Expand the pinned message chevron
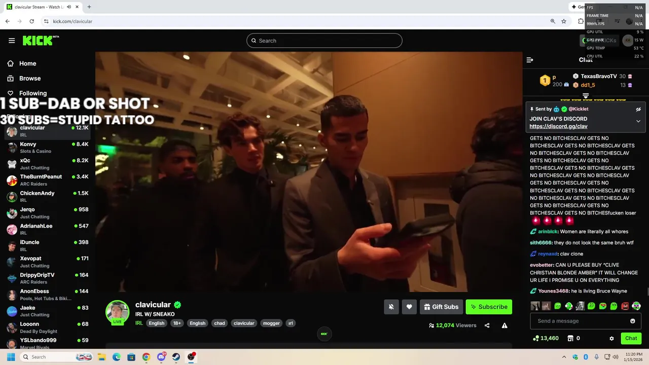Image resolution: width=649 pixels, height=365 pixels. point(638,121)
